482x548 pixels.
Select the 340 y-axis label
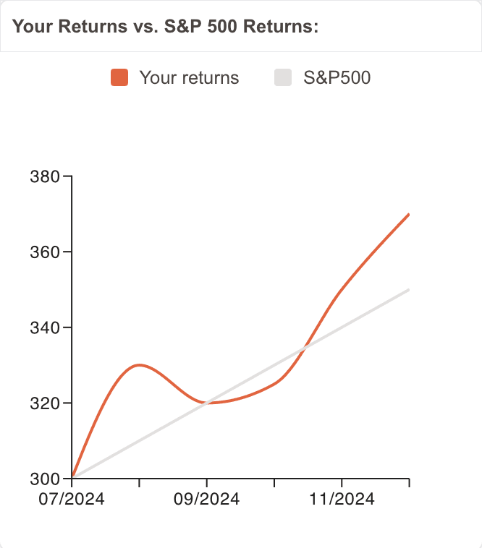44,327
